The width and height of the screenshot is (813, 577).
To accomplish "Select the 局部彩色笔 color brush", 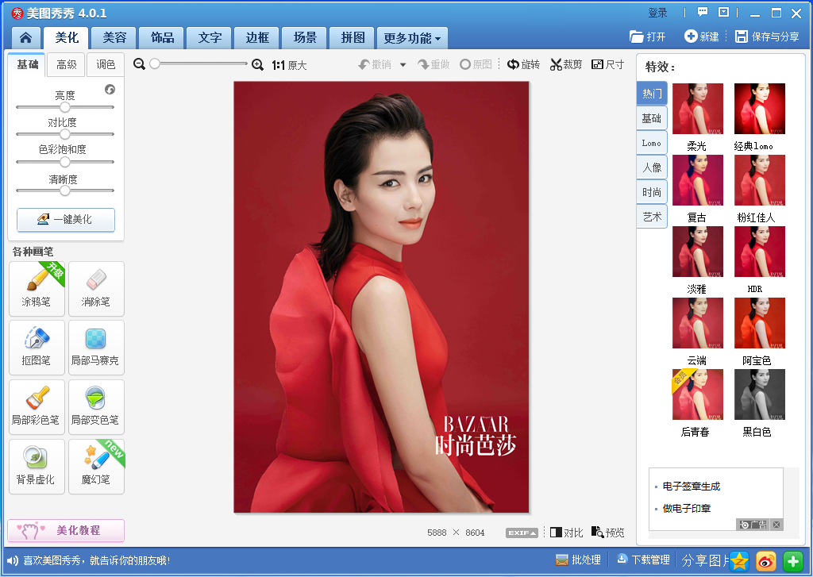I will (37, 407).
